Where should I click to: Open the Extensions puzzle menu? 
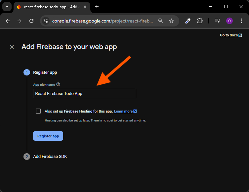[200, 21]
